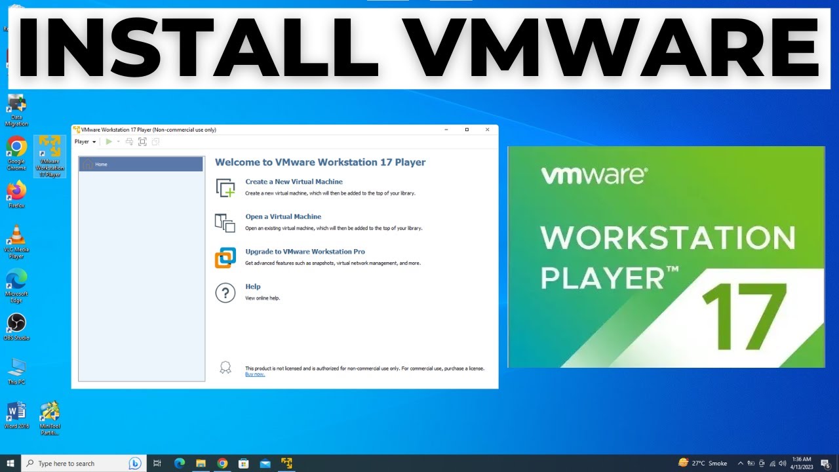Click the Create a New Virtual Machine link
This screenshot has width=839, height=472.
[x=294, y=182]
